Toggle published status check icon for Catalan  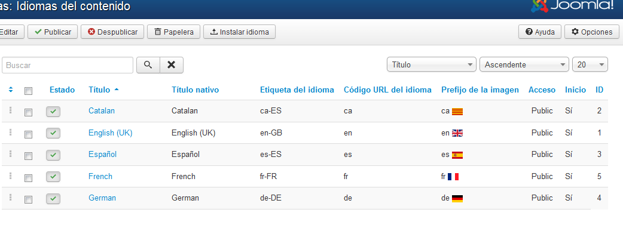(x=53, y=112)
